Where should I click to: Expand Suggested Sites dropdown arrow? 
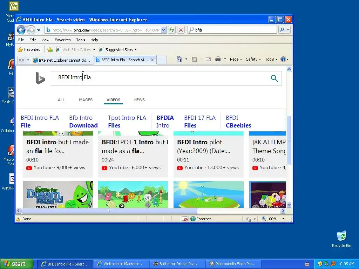(136, 50)
